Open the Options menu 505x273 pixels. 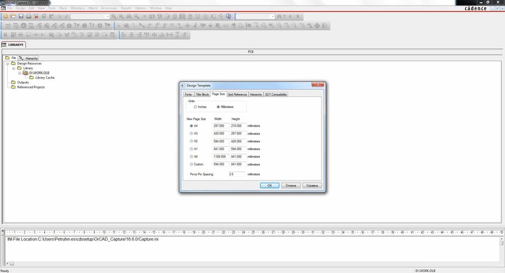(140, 8)
